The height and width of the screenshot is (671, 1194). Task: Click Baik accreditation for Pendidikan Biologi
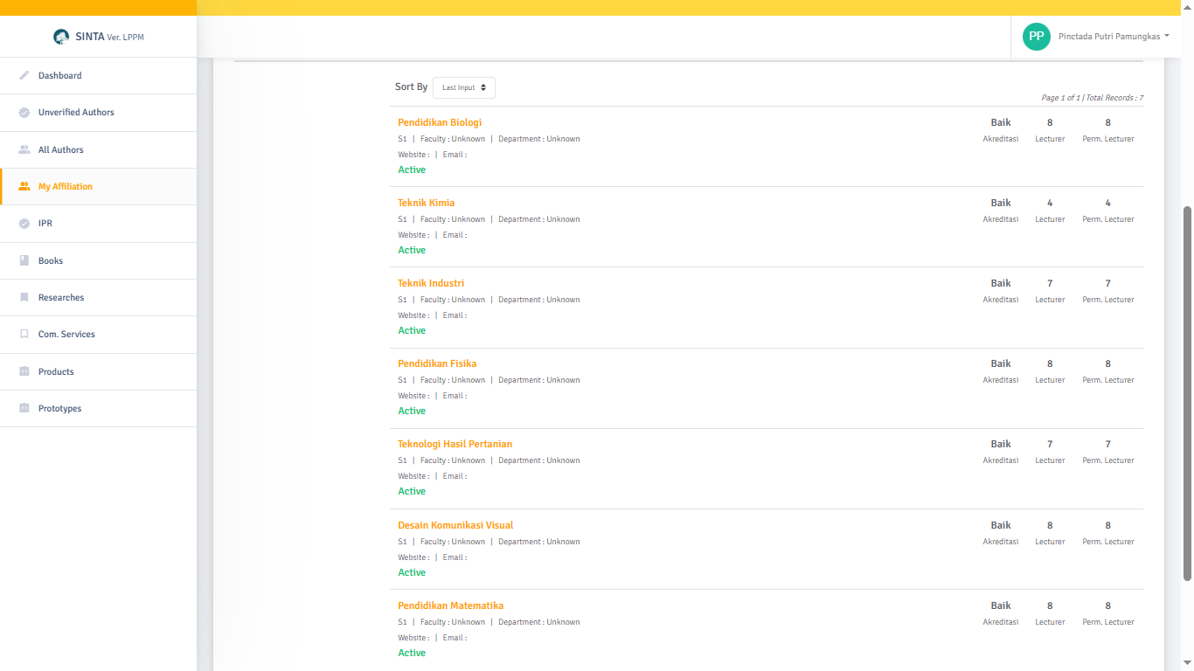1001,122
